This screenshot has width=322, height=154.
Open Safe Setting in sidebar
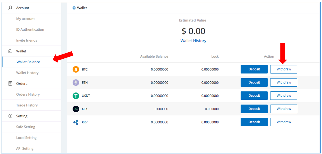click(x=26, y=127)
